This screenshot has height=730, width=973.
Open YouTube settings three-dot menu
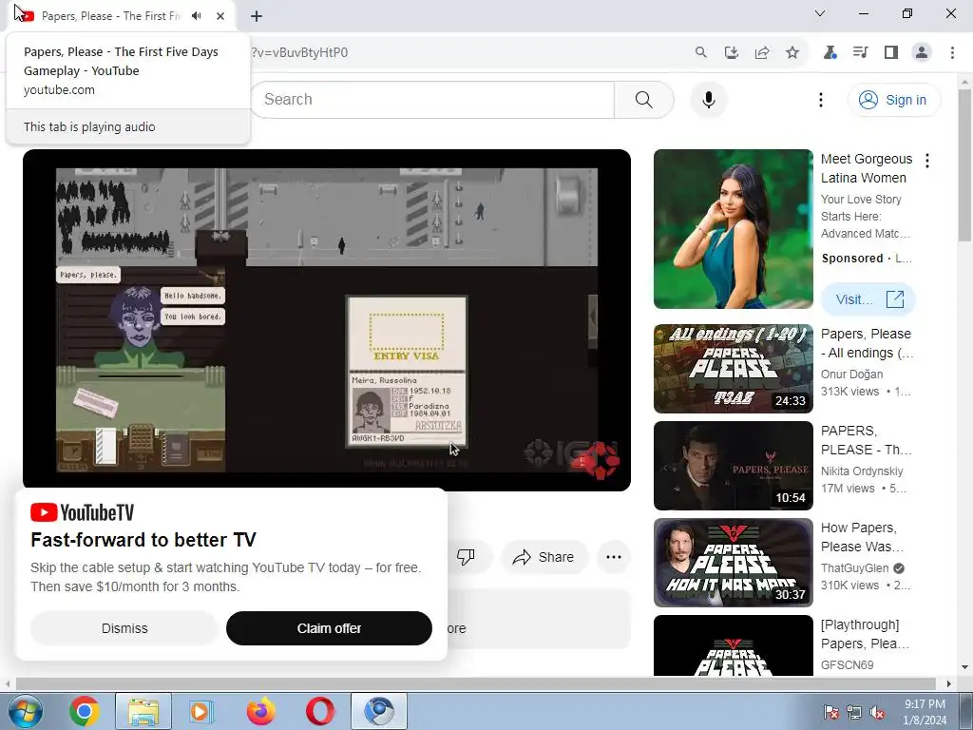(820, 99)
